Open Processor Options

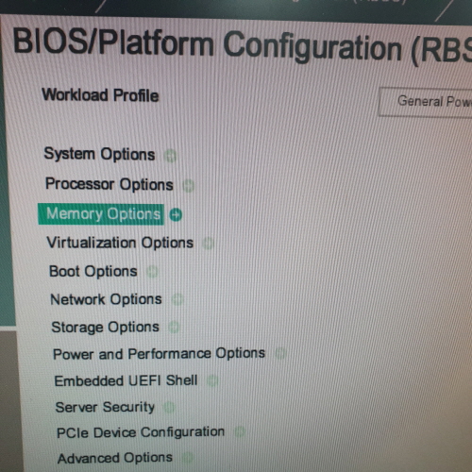click(110, 184)
